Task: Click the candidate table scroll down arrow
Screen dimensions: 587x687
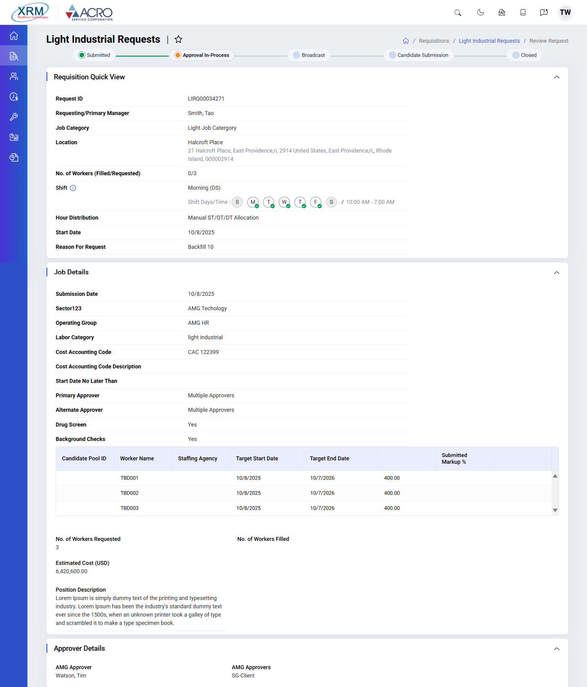Action: 555,510
